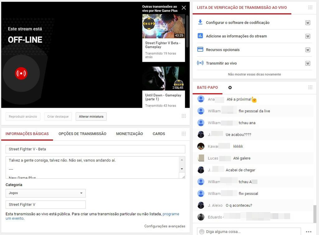Click drag handle beside Alterar miniatura
The width and height of the screenshot is (319, 235).
(183, 116)
